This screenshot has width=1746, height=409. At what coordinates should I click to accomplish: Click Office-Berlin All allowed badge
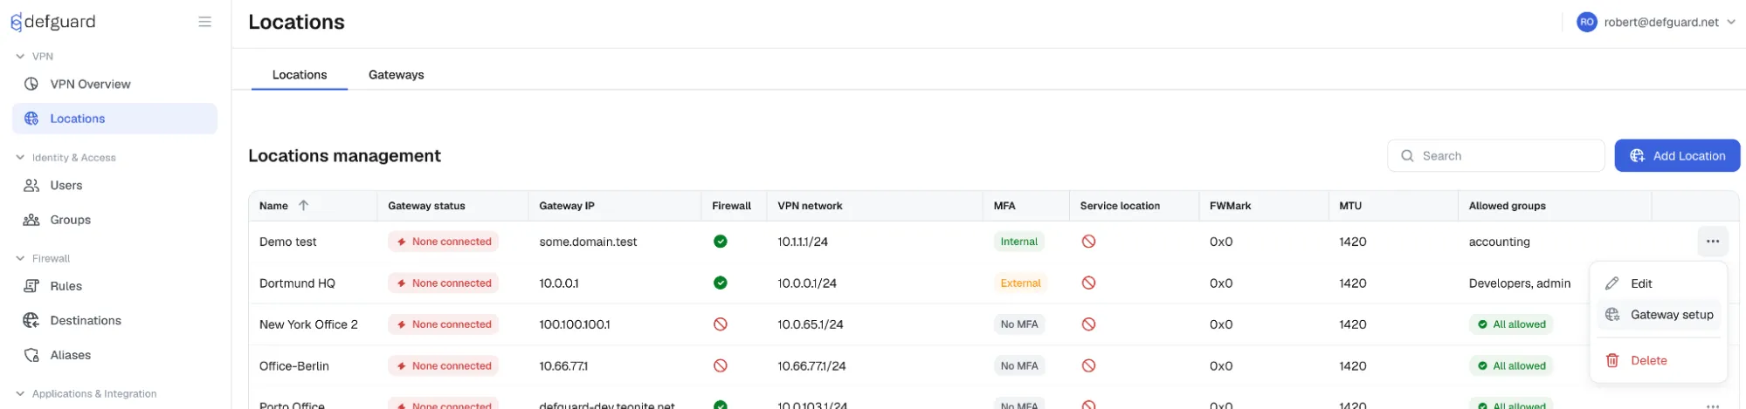[1511, 365]
